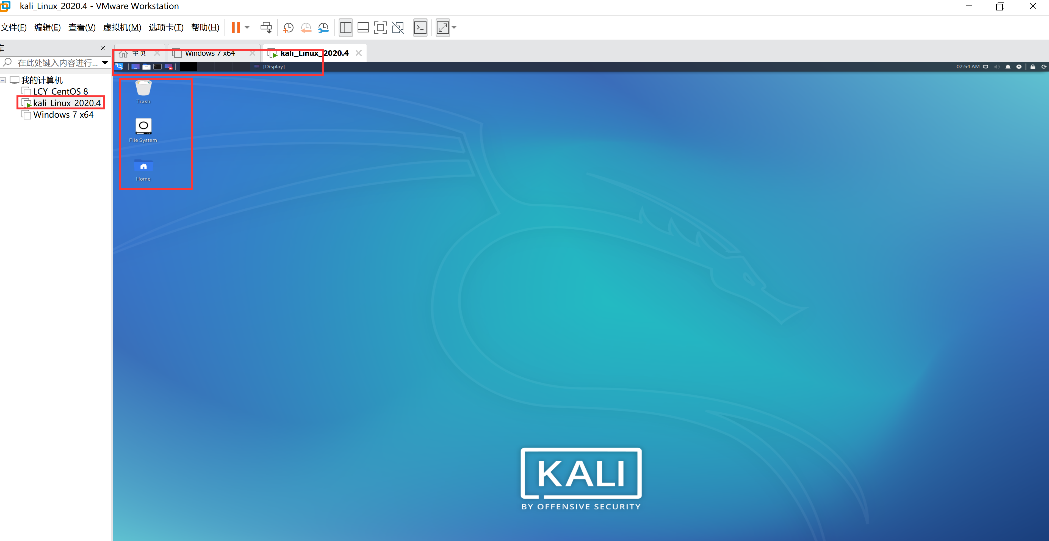This screenshot has height=541, width=1049.
Task: Expand the stretch guest dropdown arrow
Action: tap(454, 28)
